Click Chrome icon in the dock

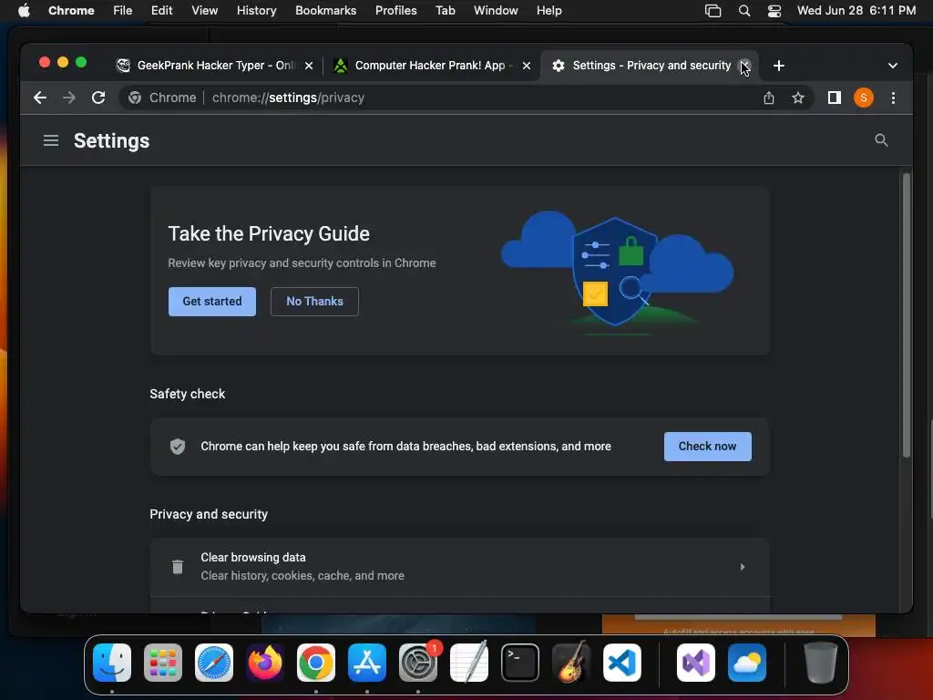click(x=316, y=663)
